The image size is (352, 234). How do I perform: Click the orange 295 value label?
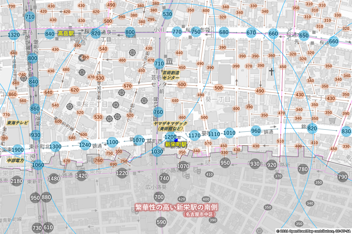[x=151, y=20]
